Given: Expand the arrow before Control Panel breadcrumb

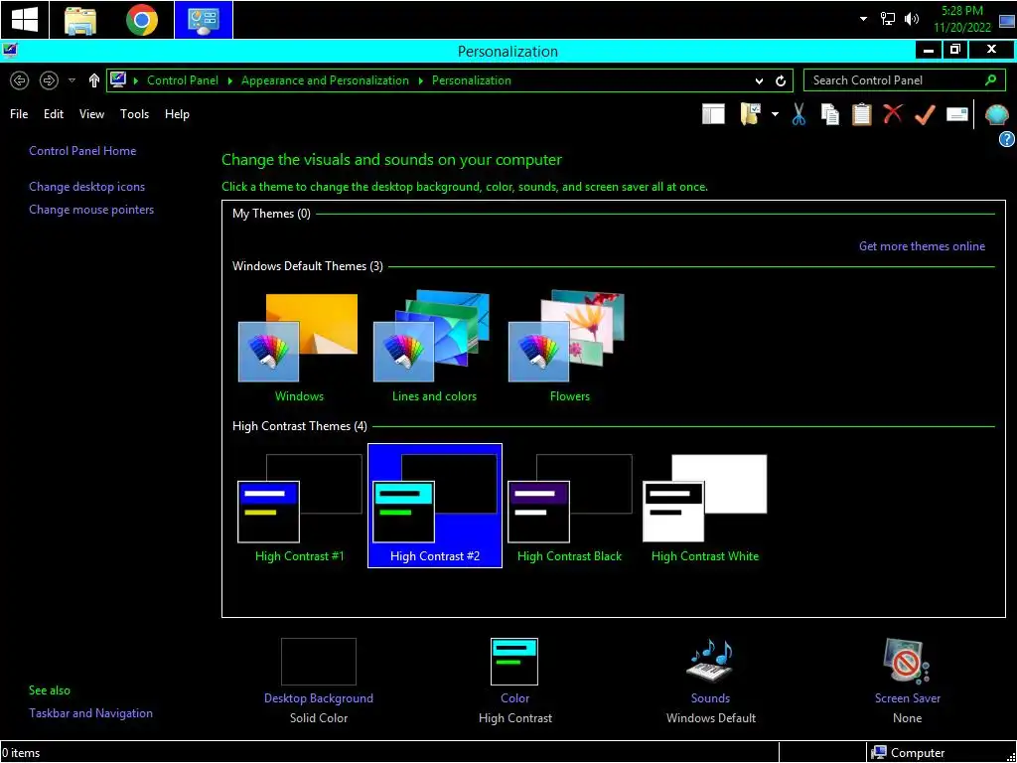Looking at the screenshot, I should [135, 80].
